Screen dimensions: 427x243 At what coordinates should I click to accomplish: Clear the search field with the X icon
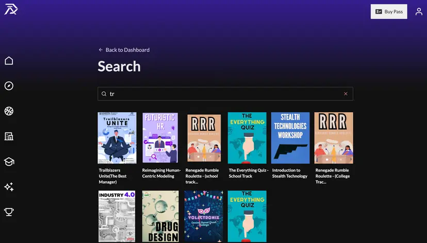click(x=346, y=94)
